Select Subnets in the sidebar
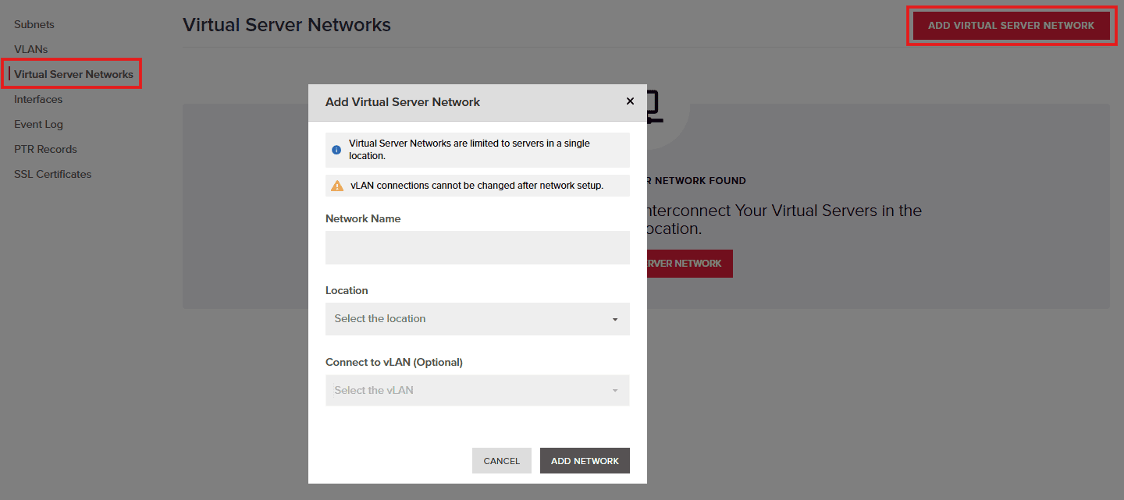The image size is (1124, 500). tap(34, 24)
